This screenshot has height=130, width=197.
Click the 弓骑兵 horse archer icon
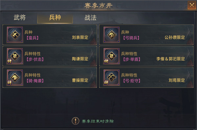(112, 35)
